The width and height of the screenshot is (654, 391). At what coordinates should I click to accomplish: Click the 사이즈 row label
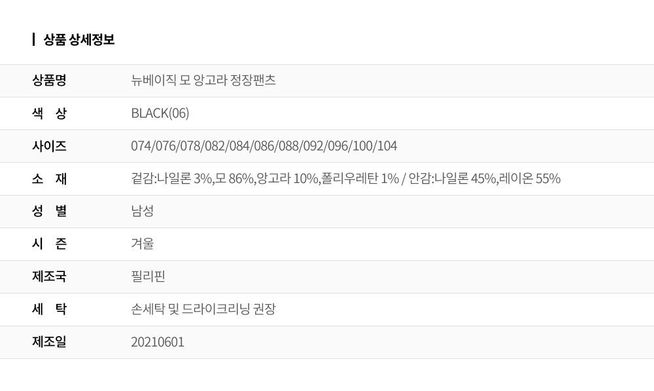coord(49,146)
